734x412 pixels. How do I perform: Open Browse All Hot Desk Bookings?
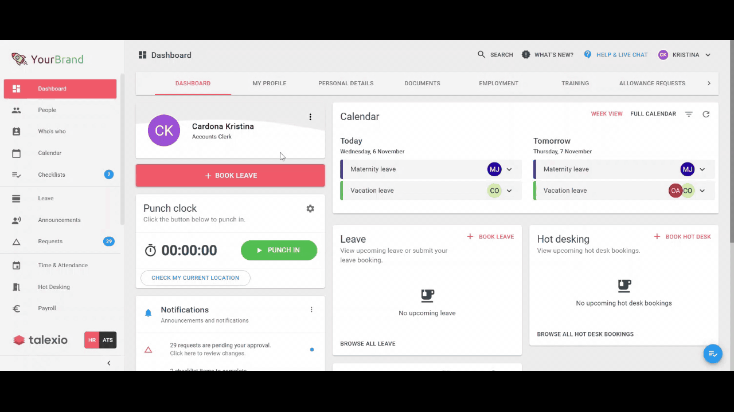pos(585,334)
